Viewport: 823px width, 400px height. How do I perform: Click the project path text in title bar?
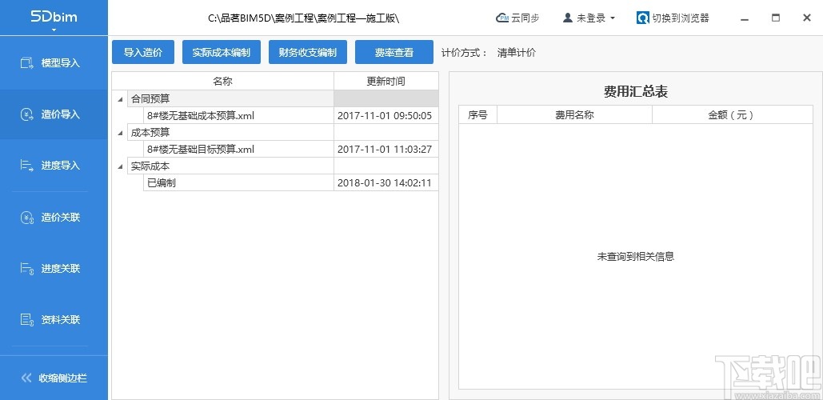pos(303,18)
